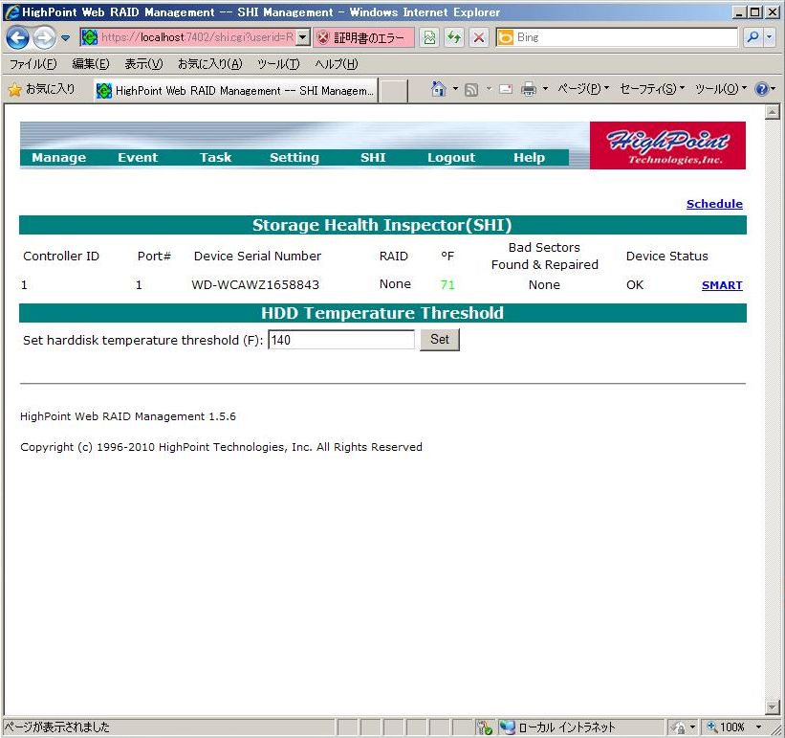Select the HighPoint Web RAID Management tab
This screenshot has width=785, height=738.
click(235, 91)
